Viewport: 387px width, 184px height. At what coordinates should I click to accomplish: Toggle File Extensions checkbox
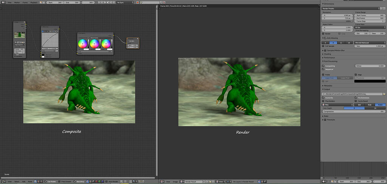[356, 98]
